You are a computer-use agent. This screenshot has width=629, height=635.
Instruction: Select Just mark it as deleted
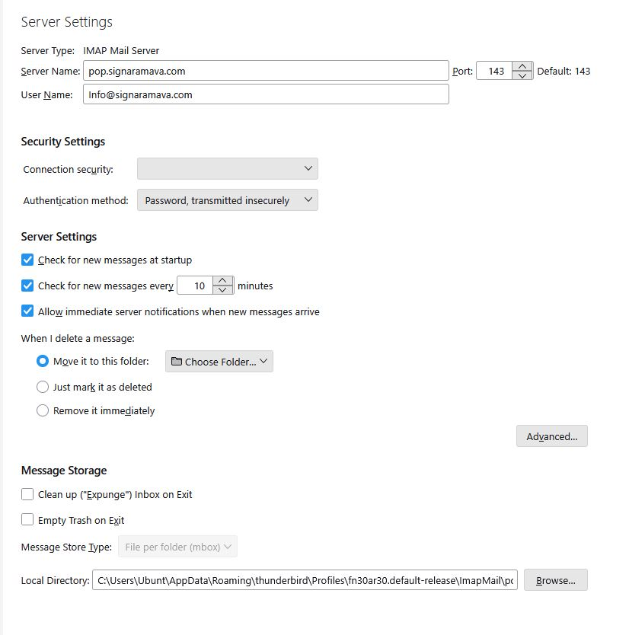point(43,387)
